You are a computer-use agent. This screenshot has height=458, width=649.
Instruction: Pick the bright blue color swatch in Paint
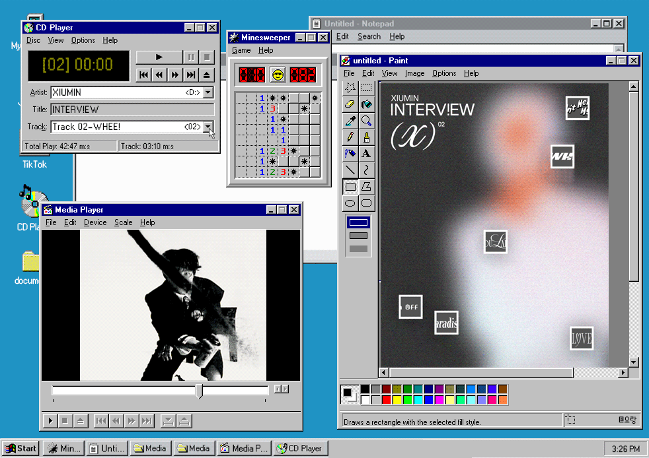coord(429,400)
